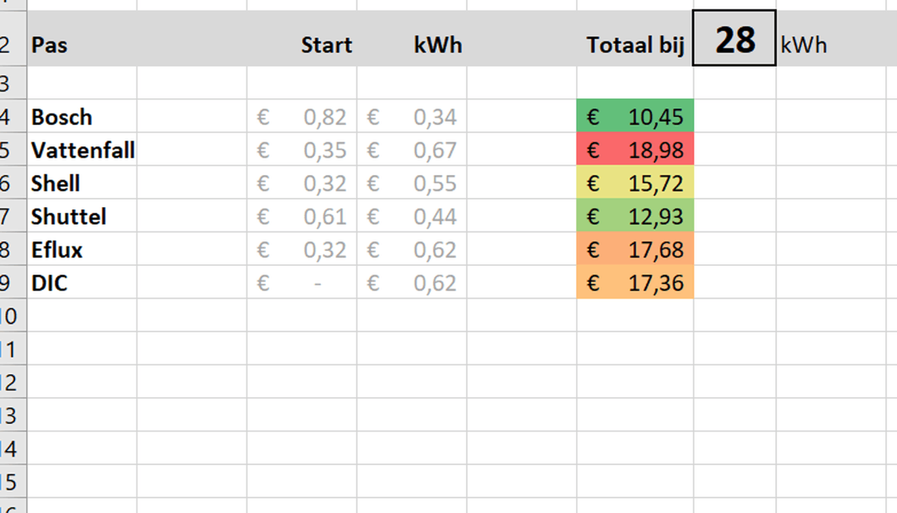Select the 'Shell' cell
Image resolution: width=897 pixels, height=513 pixels.
[82, 183]
